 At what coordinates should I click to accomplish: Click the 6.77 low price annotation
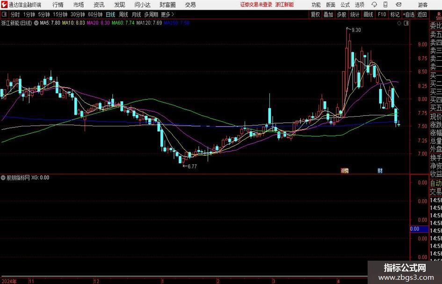(192, 166)
